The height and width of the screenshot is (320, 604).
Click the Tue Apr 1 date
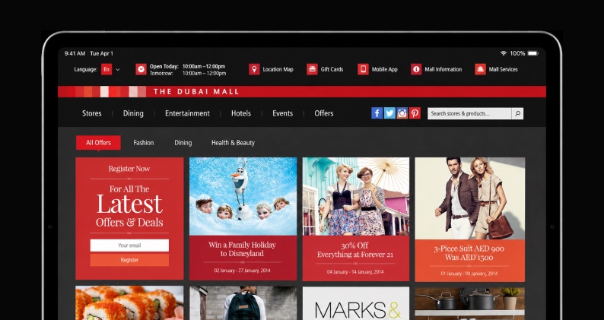(102, 53)
